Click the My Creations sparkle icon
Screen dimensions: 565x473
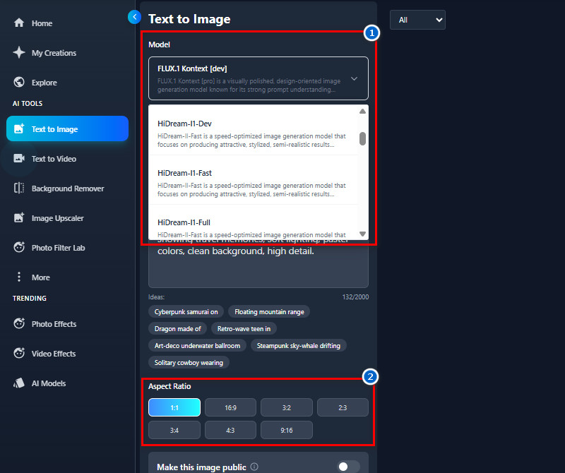pyautogui.click(x=19, y=53)
